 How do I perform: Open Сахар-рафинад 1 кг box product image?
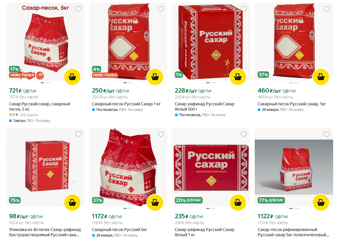click(211, 167)
